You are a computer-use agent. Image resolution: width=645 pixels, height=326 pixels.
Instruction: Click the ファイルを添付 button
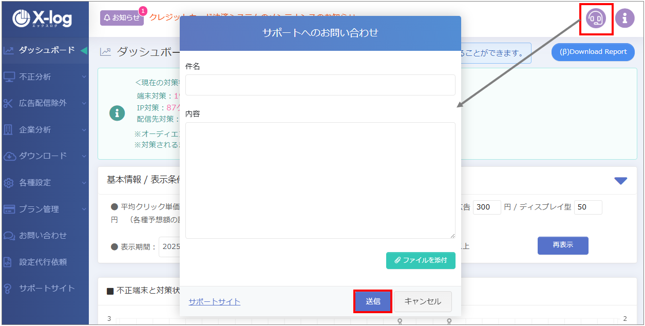pyautogui.click(x=420, y=260)
